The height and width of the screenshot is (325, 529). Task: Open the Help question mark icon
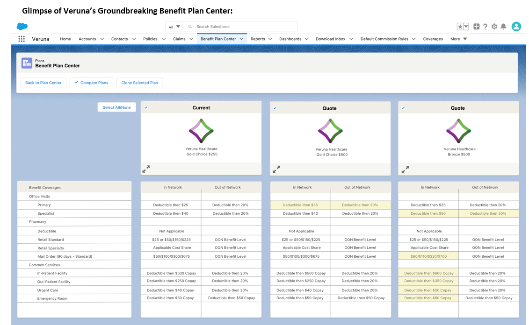coord(485,27)
